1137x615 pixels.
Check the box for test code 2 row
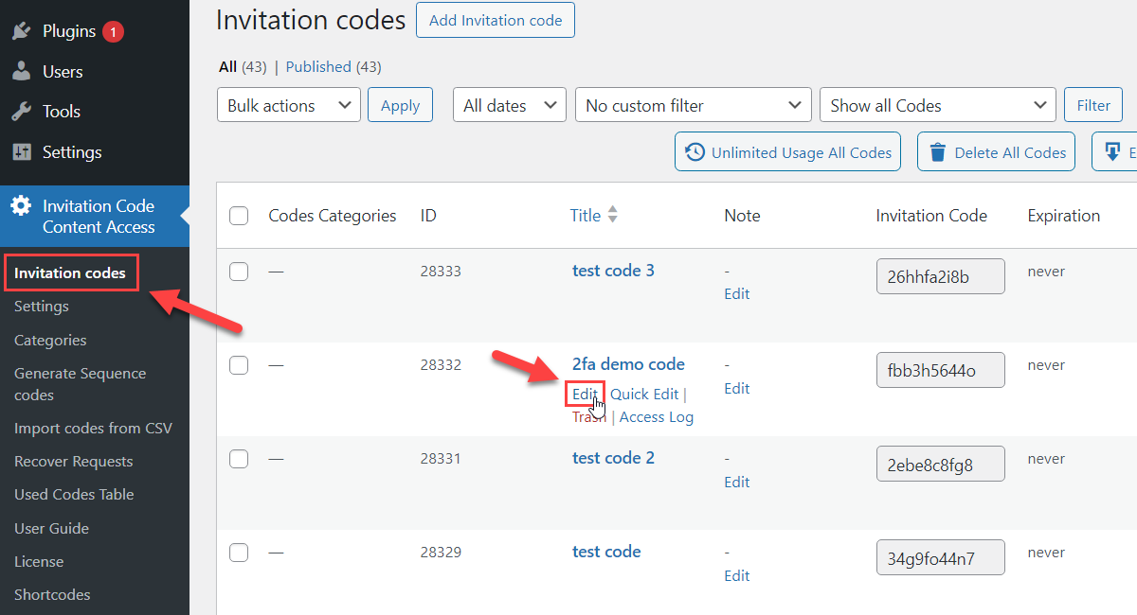click(239, 459)
